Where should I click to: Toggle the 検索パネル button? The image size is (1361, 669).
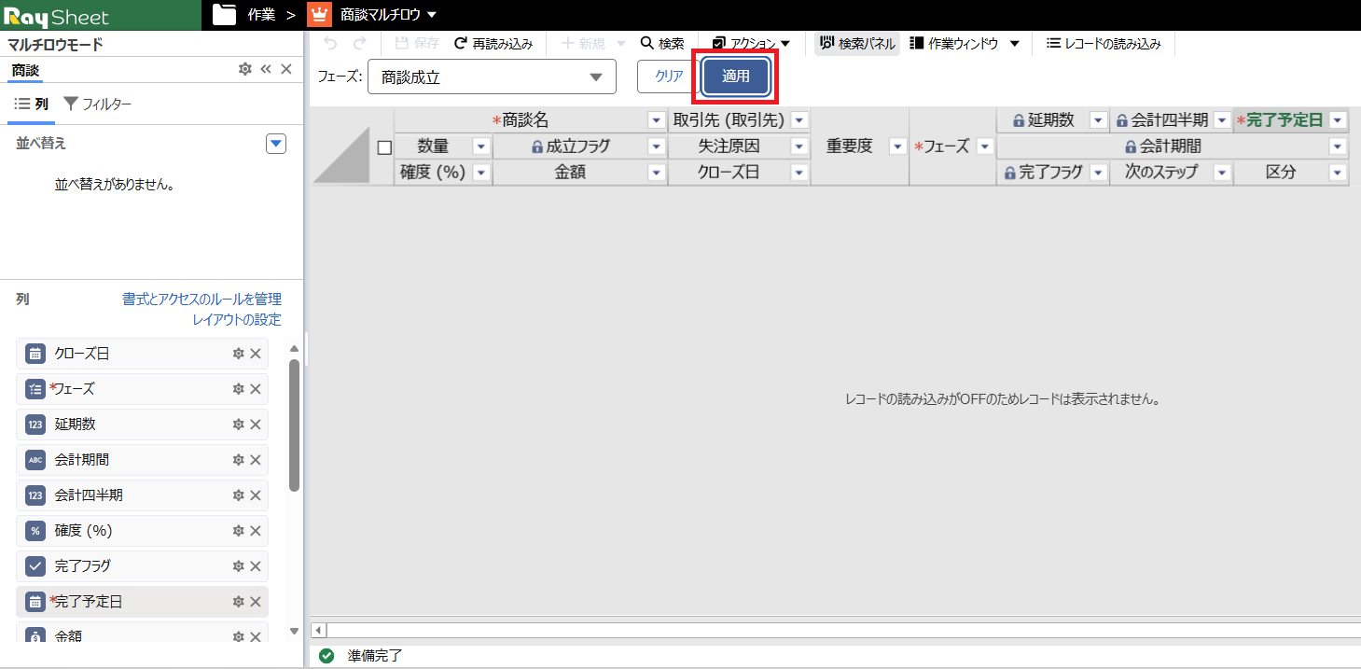857,44
